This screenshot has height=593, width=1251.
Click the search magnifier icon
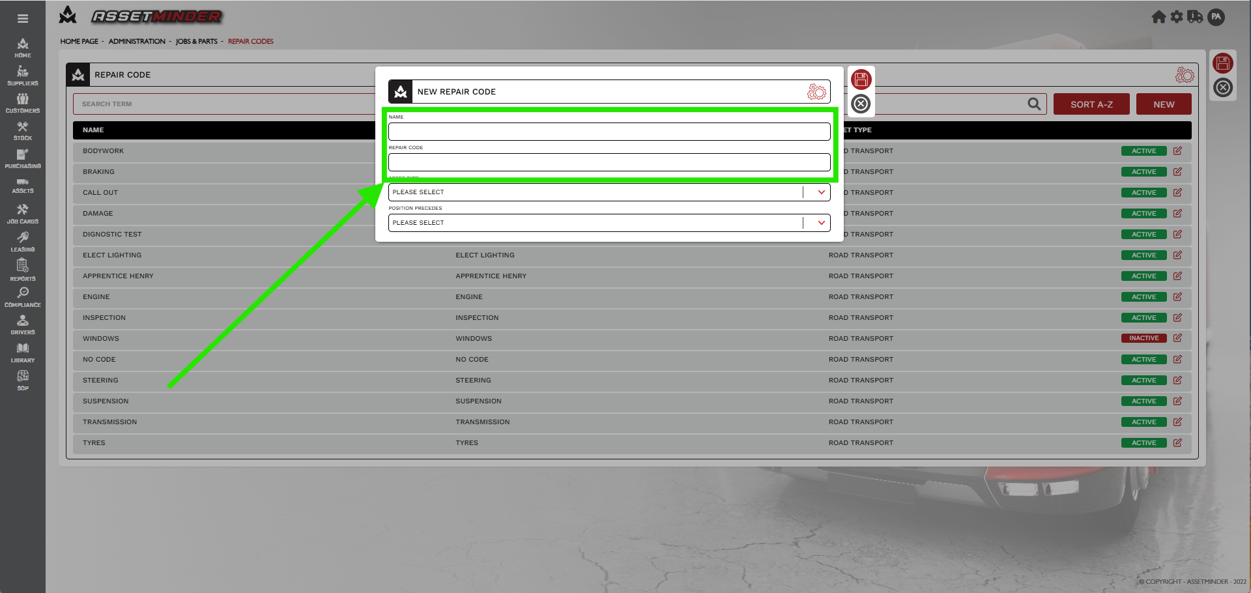click(1033, 104)
